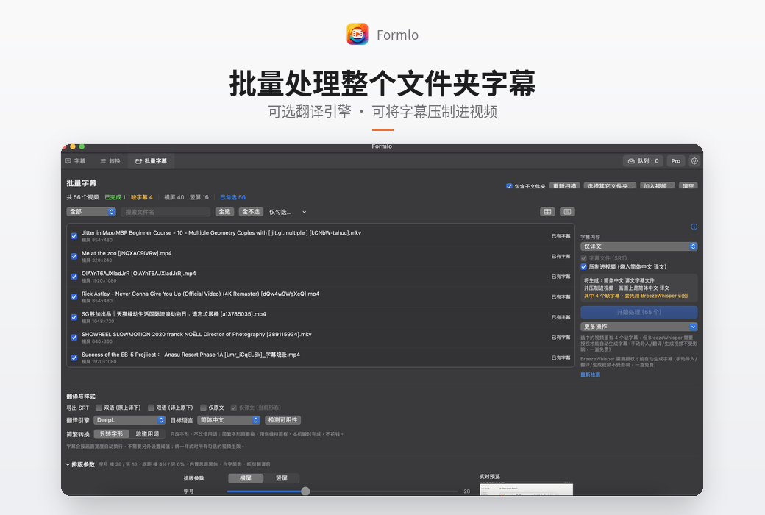Switch to the 字幕 tab

coord(75,161)
